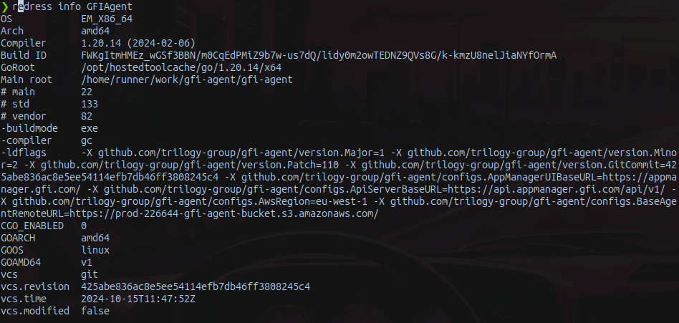Click the '# std' count 133
The height and width of the screenshot is (323, 679).
(x=90, y=104)
